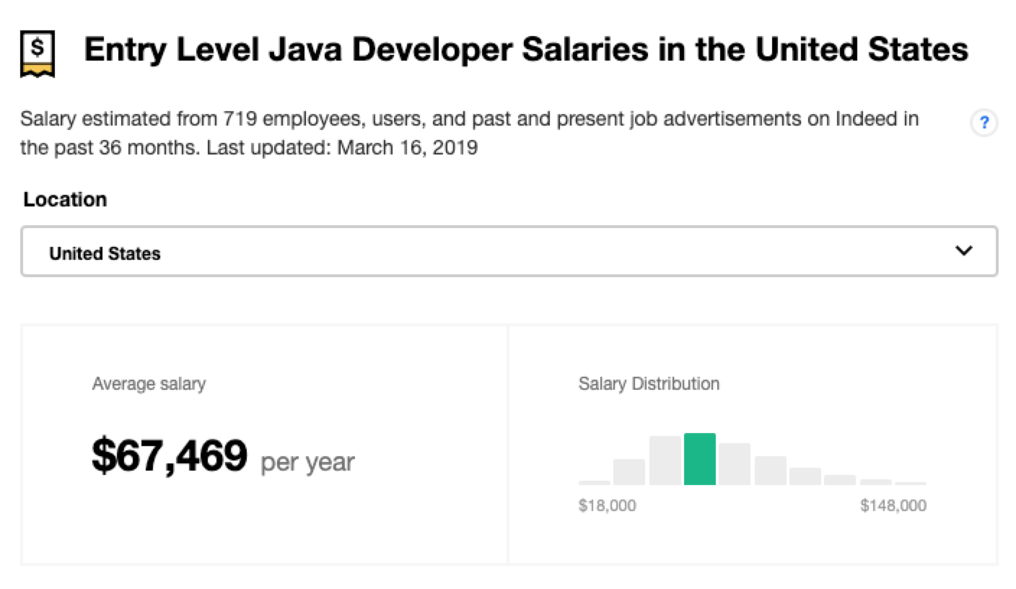
Task: Click the Average salary card heading
Action: click(148, 384)
